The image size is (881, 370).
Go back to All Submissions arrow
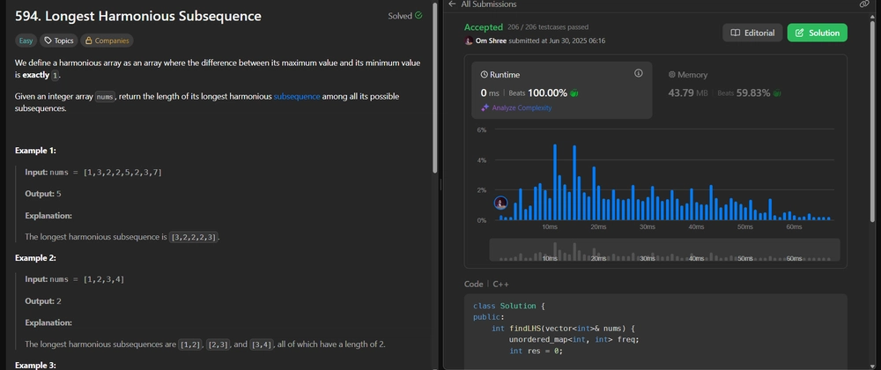[452, 4]
